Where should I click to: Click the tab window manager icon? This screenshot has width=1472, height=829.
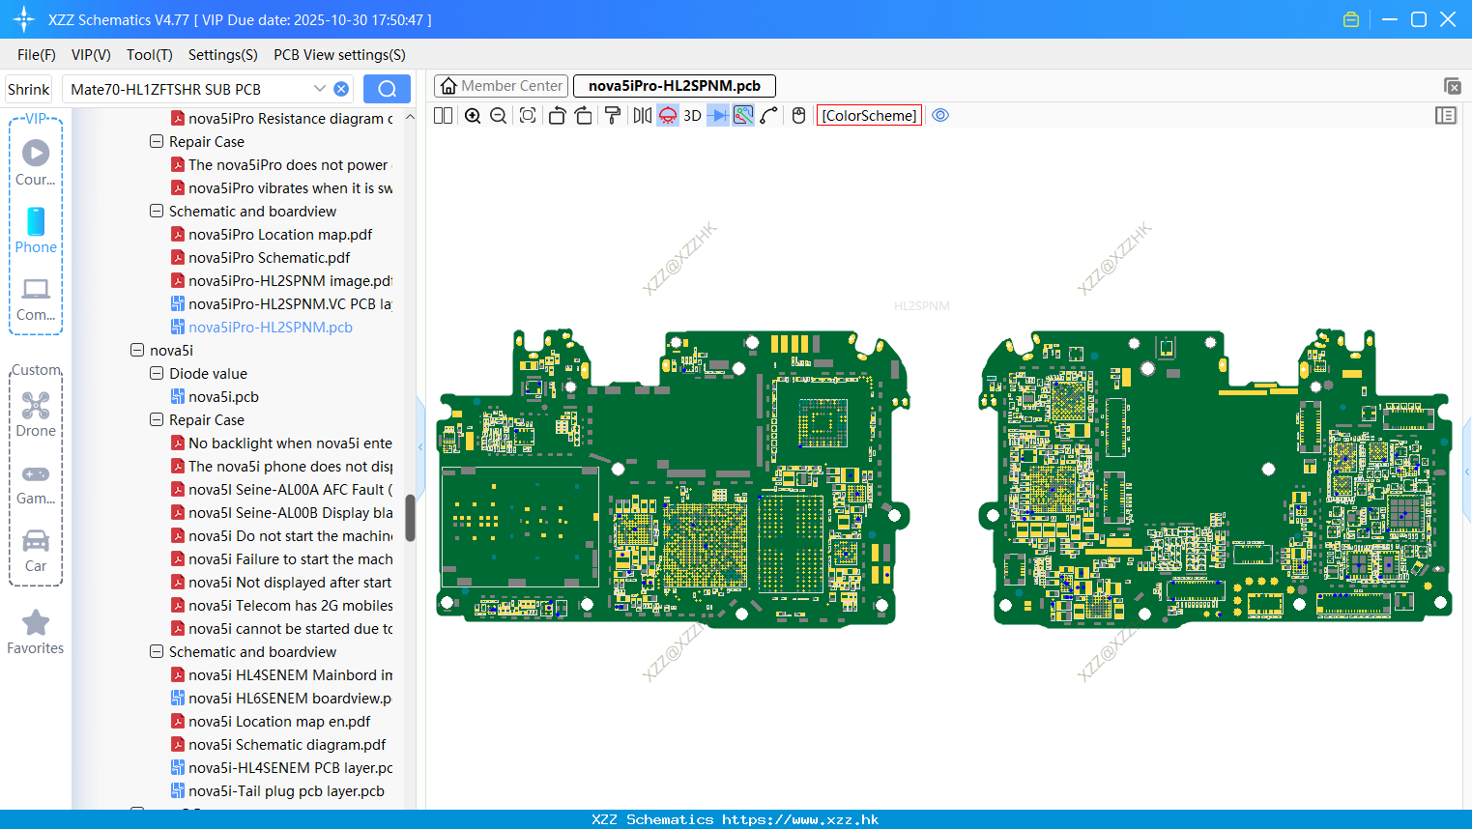[x=1452, y=86]
